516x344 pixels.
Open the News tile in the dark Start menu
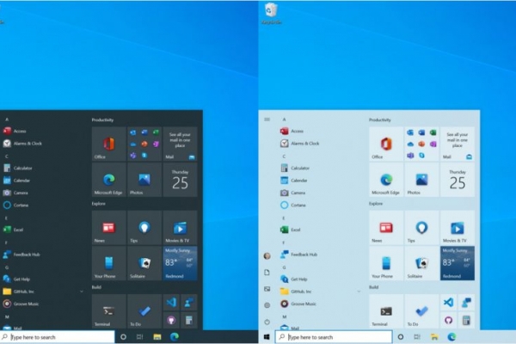click(109, 227)
